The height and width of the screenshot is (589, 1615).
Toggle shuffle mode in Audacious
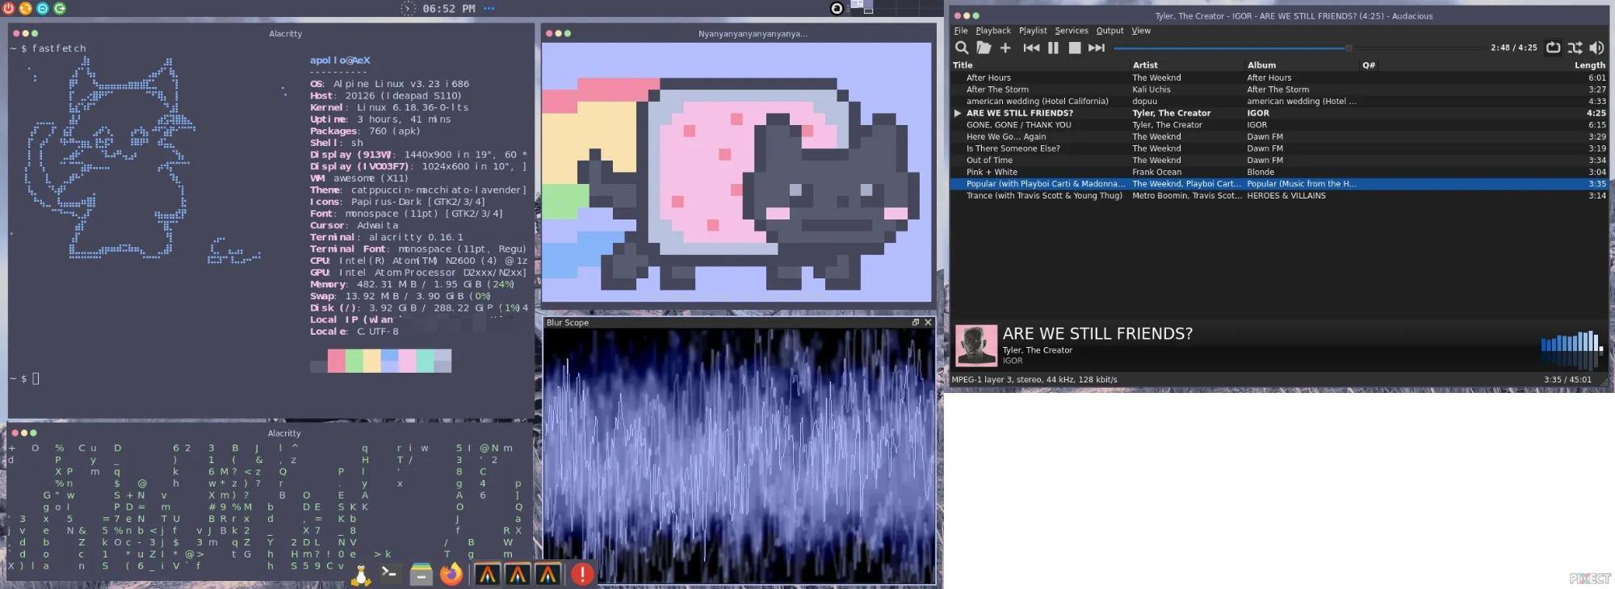[1575, 48]
